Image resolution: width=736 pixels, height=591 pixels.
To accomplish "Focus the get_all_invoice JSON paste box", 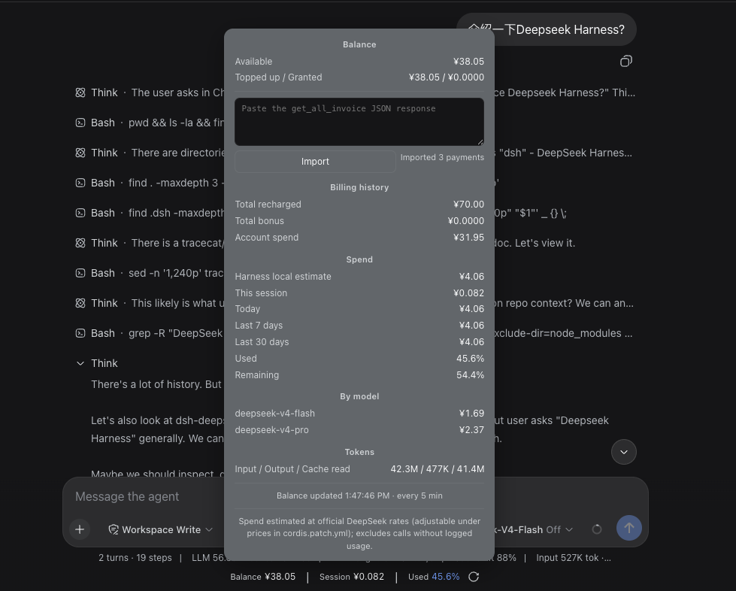I will click(x=359, y=122).
